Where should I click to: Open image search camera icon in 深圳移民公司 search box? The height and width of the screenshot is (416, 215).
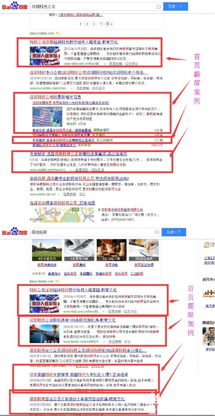pyautogui.click(x=158, y=7)
